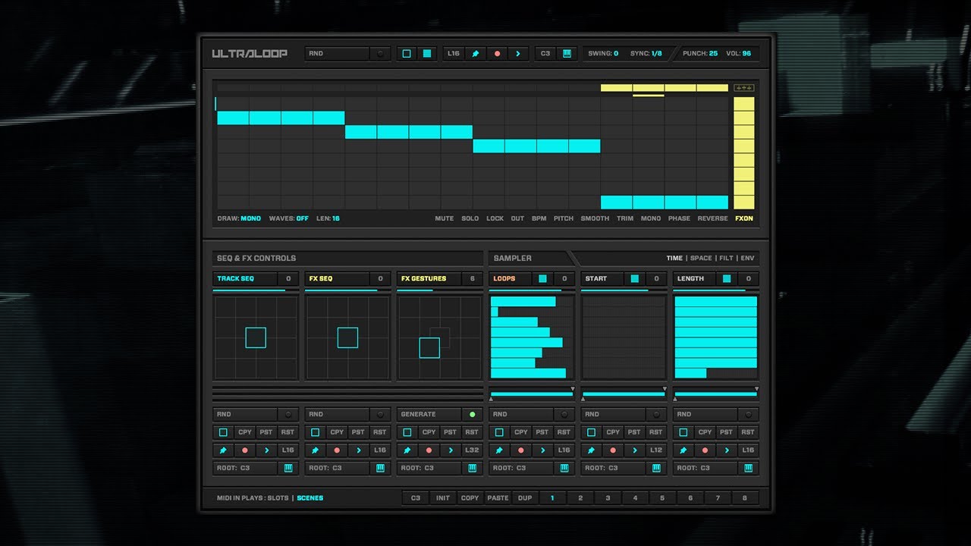Click the keyboard icon for Track Seq root
971x546 pixels.
point(288,468)
